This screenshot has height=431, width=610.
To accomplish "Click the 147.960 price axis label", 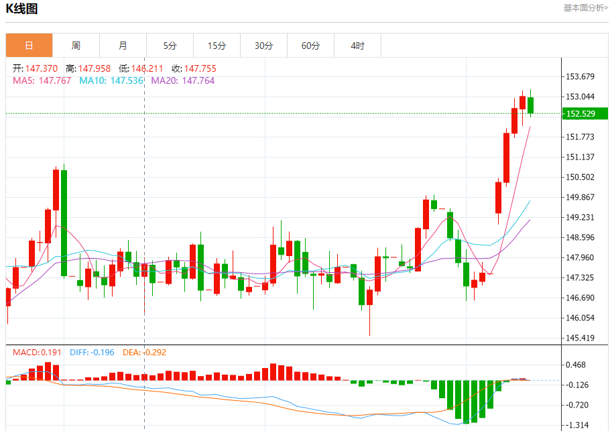I will click(x=580, y=257).
